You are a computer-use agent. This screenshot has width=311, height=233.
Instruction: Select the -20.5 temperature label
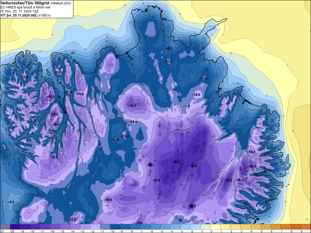(x=192, y=206)
